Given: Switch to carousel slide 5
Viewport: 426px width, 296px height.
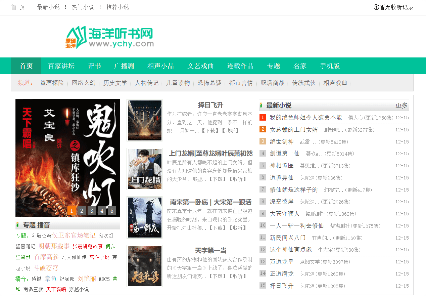Looking at the screenshot, I should click(112, 211).
